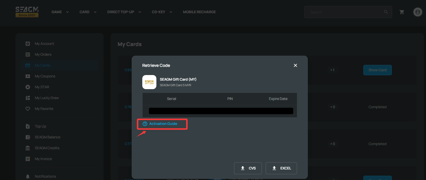The image size is (426, 180).
Task: Open the shopping cart icon
Action: pos(402,12)
